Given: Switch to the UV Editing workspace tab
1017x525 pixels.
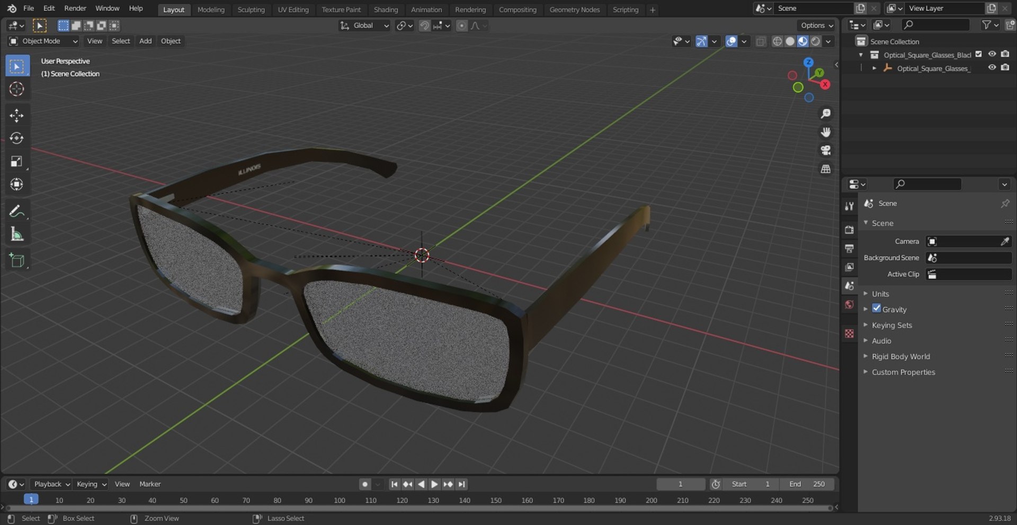Looking at the screenshot, I should (x=293, y=10).
